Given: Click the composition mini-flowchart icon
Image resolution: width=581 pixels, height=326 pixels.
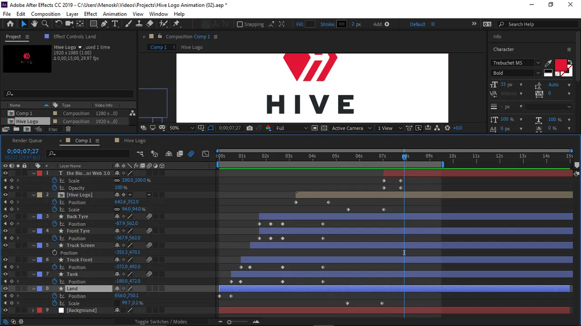Looking at the screenshot, I should (x=140, y=154).
